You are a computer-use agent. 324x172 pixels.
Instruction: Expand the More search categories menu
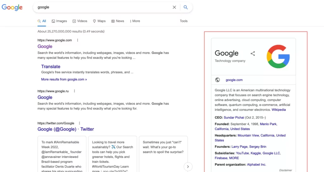(135, 21)
